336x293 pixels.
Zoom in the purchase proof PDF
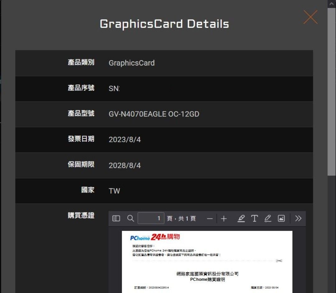[224, 219]
